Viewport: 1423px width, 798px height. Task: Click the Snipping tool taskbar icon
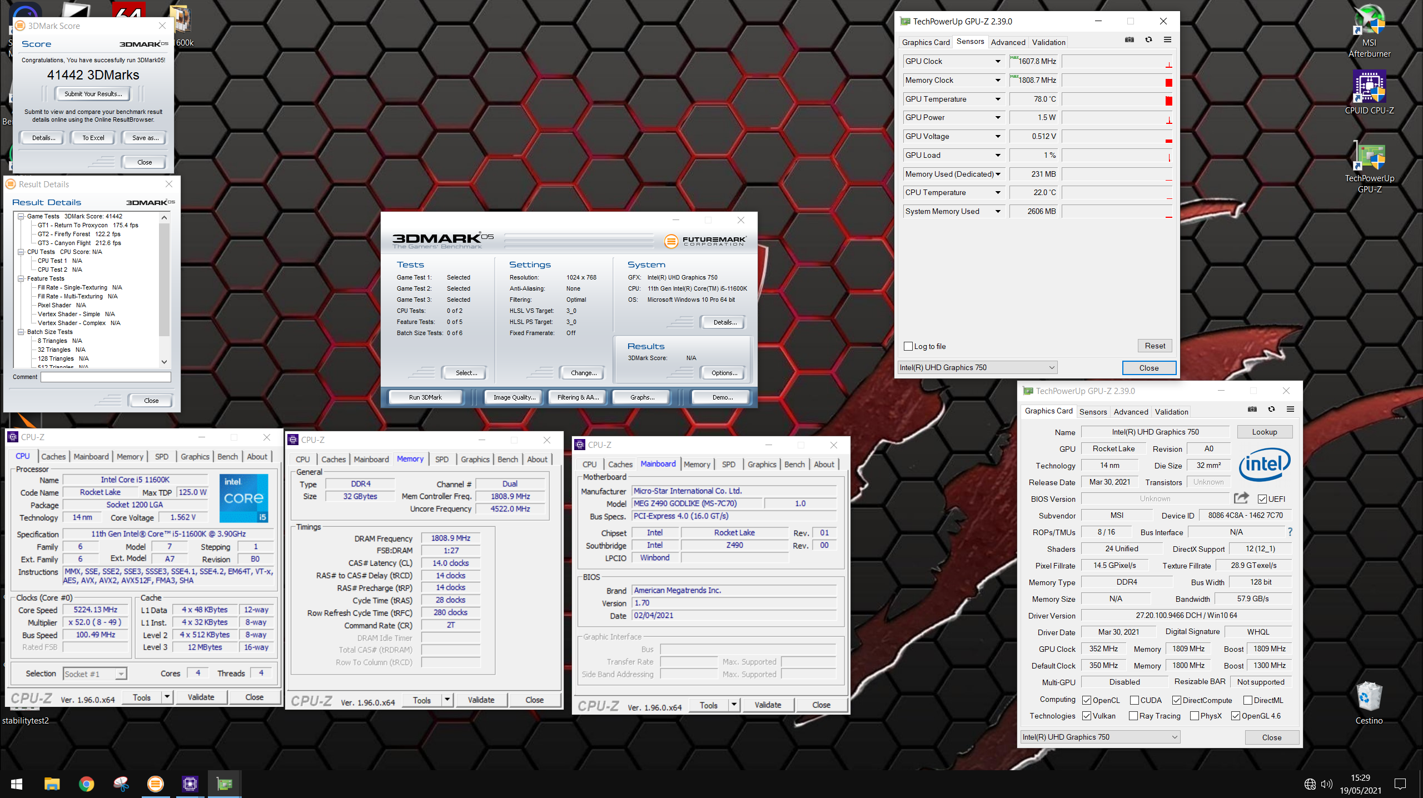(121, 784)
